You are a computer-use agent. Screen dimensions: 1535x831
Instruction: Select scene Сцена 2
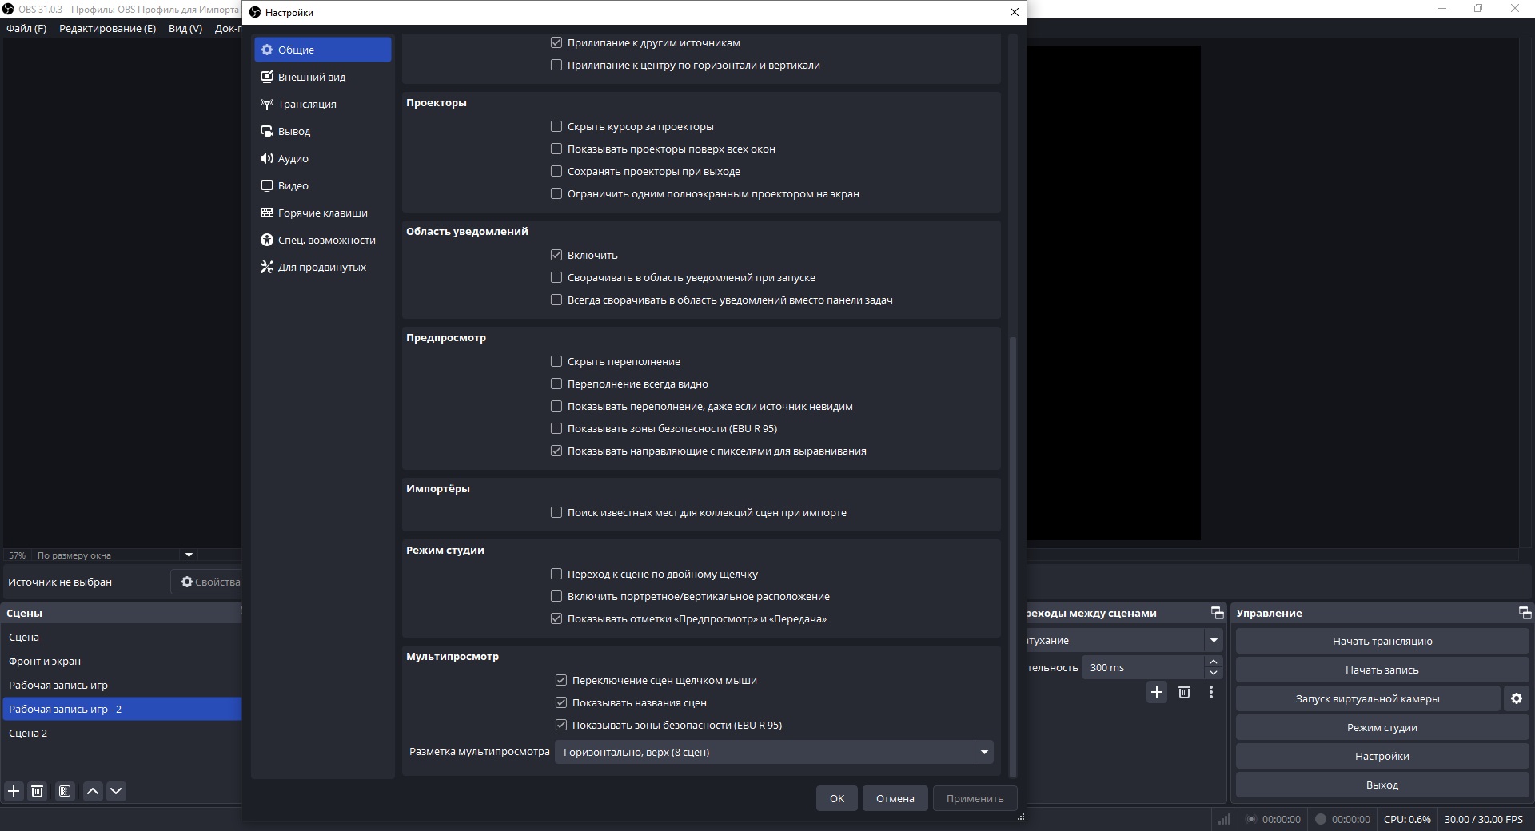point(122,733)
